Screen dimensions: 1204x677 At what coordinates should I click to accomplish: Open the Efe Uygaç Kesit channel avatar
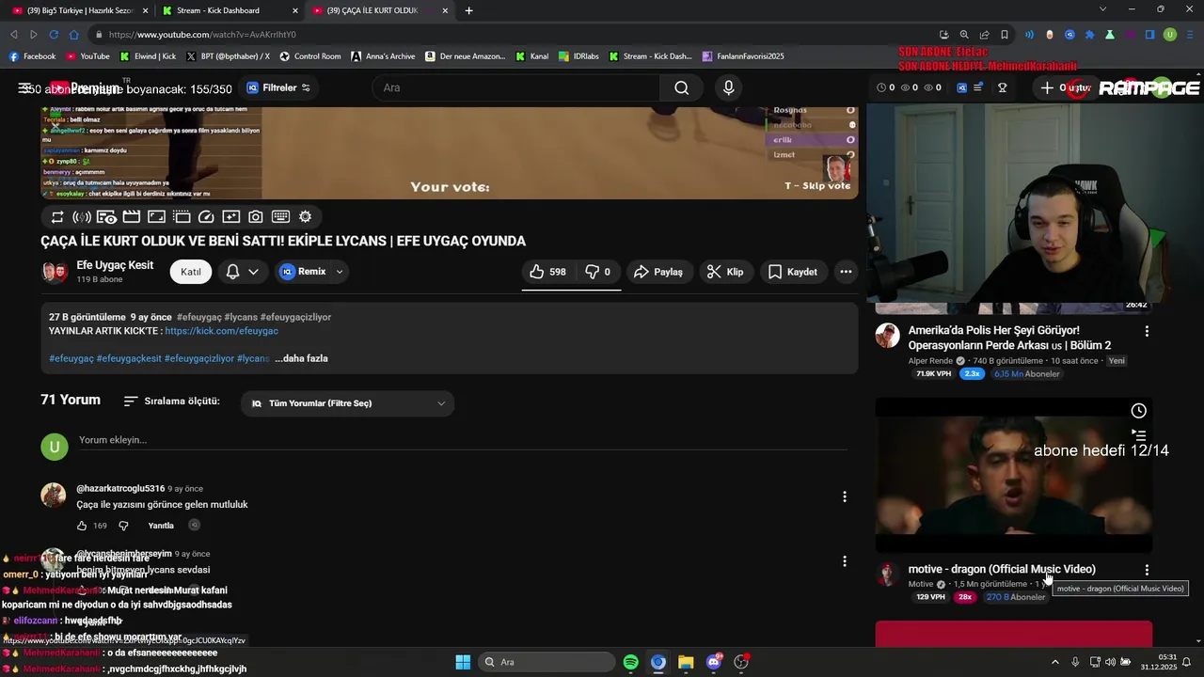pos(55,272)
